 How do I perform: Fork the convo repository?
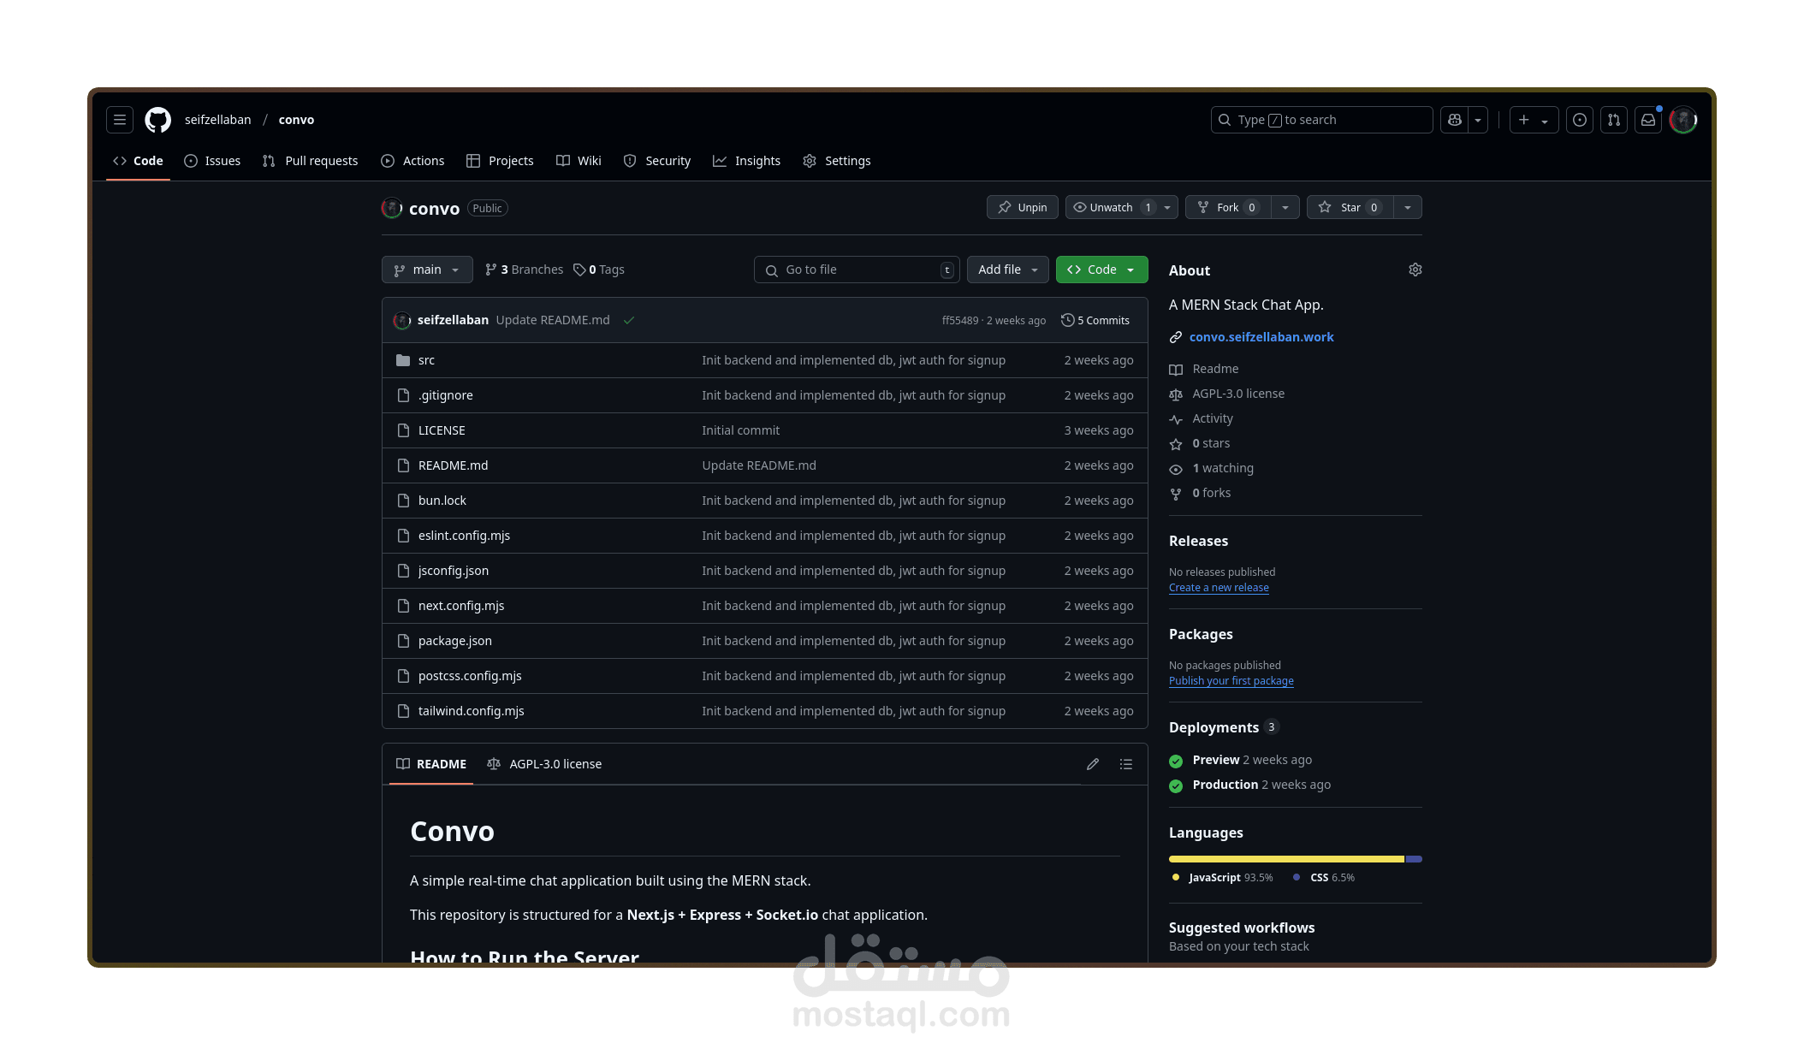pyautogui.click(x=1228, y=207)
